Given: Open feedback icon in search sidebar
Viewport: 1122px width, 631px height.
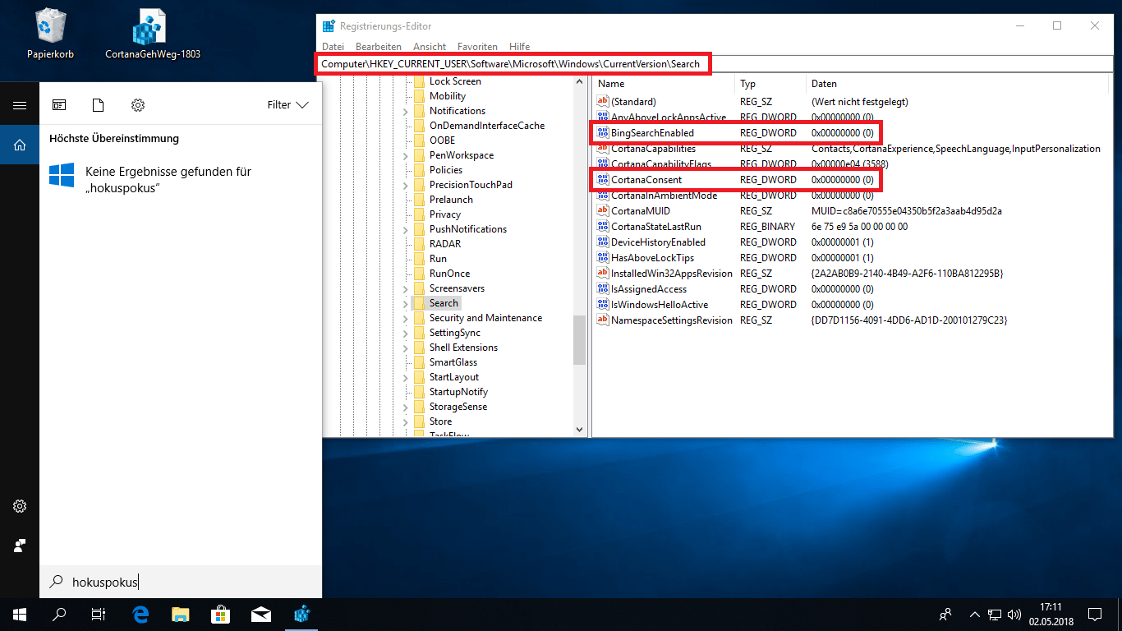Looking at the screenshot, I should 20,546.
